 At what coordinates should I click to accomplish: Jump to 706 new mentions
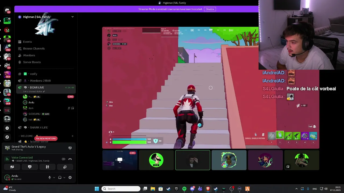(46, 139)
